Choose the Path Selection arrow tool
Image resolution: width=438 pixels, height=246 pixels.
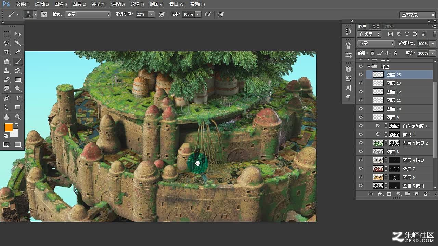7,107
